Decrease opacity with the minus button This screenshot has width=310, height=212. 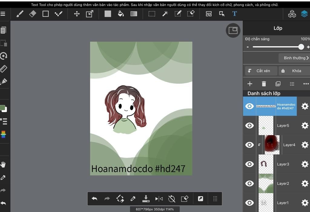point(248,47)
